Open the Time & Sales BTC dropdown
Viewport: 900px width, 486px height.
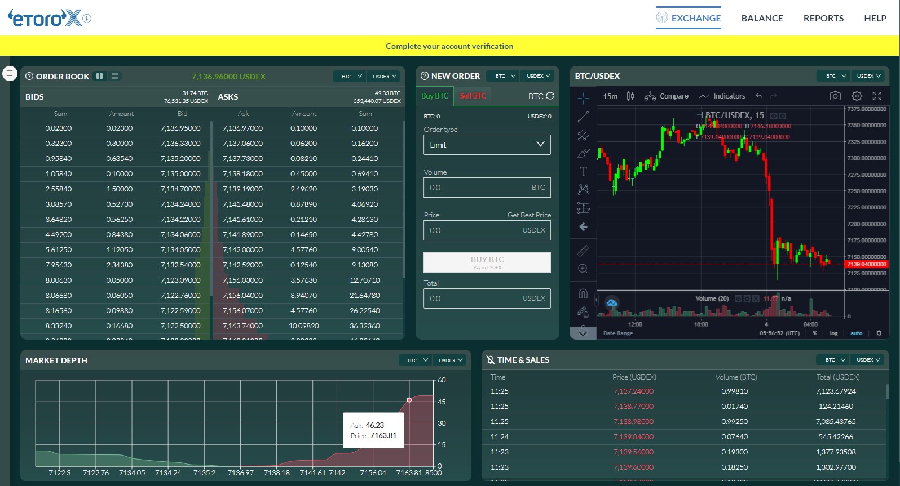[833, 359]
